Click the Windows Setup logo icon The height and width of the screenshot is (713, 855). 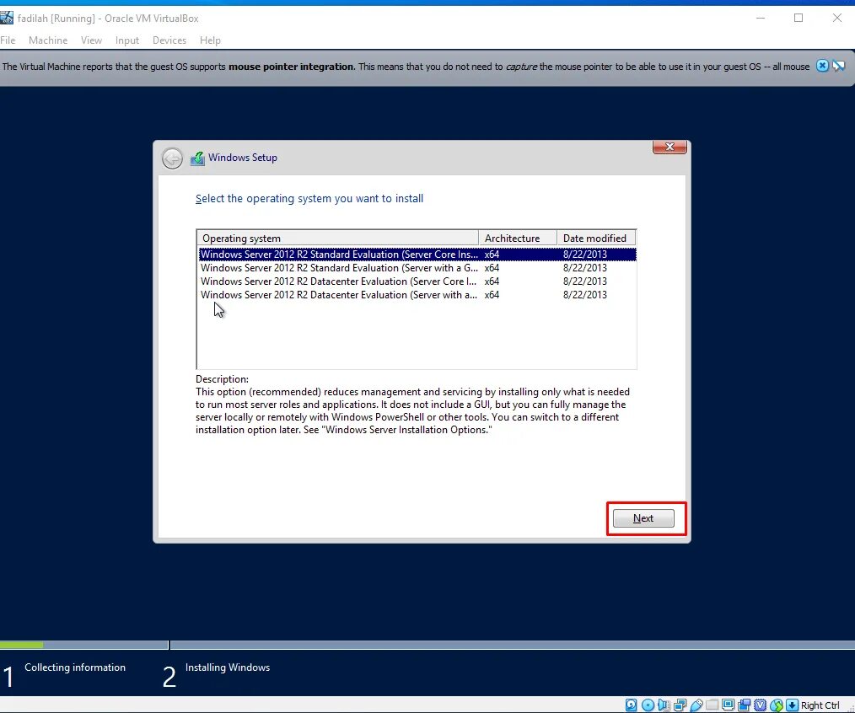click(x=196, y=158)
